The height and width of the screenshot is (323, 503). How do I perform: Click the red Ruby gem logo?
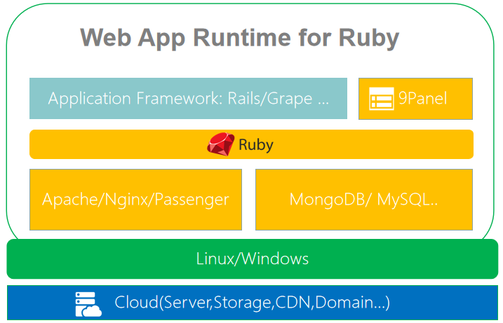pos(221,144)
